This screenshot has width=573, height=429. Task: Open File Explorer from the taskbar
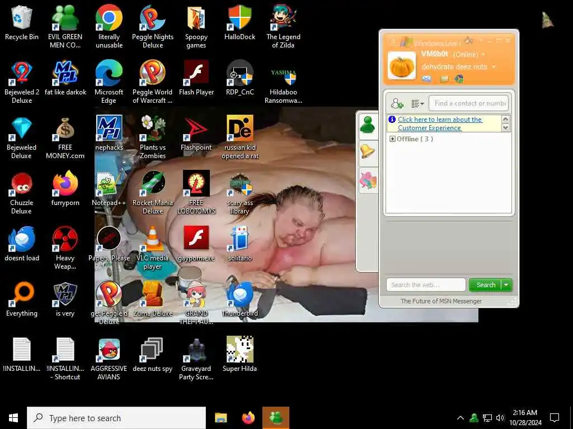coord(220,418)
